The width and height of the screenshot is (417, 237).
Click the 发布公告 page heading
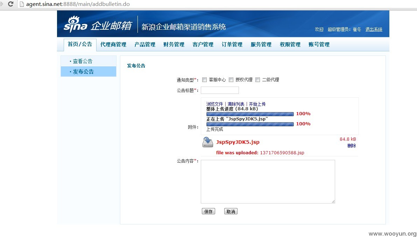136,66
